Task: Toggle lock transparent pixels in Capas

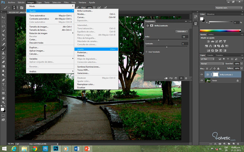Action: coord(207,69)
